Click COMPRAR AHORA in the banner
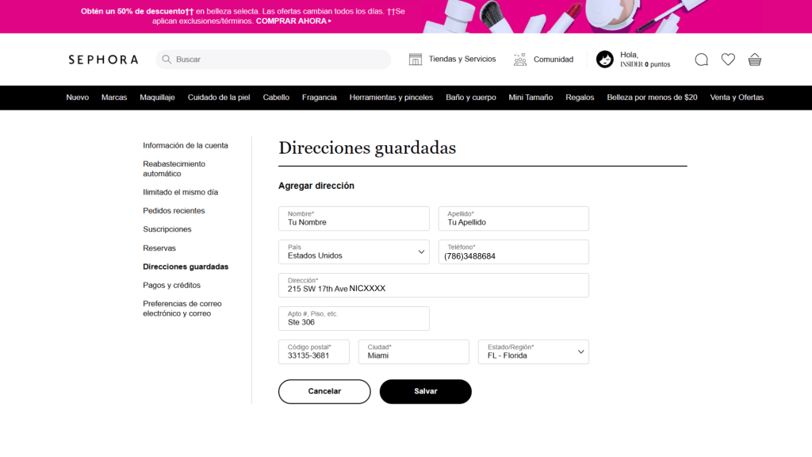Screen dimensions: 812x457 293,21
